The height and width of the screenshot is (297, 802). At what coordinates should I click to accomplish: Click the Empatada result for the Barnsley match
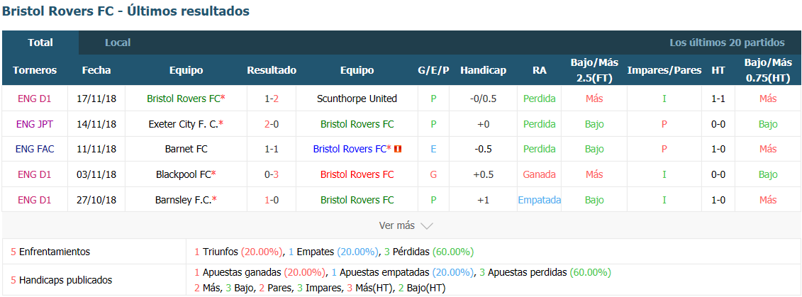(539, 200)
